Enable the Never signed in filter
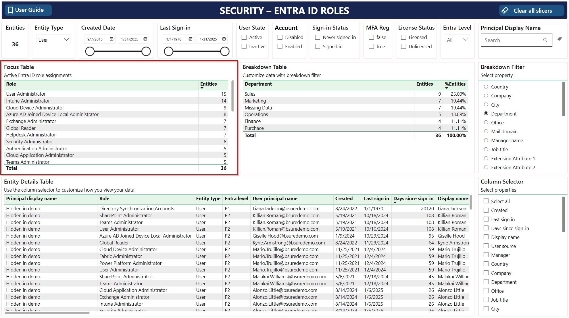This screenshot has height=318, width=569. coord(318,37)
